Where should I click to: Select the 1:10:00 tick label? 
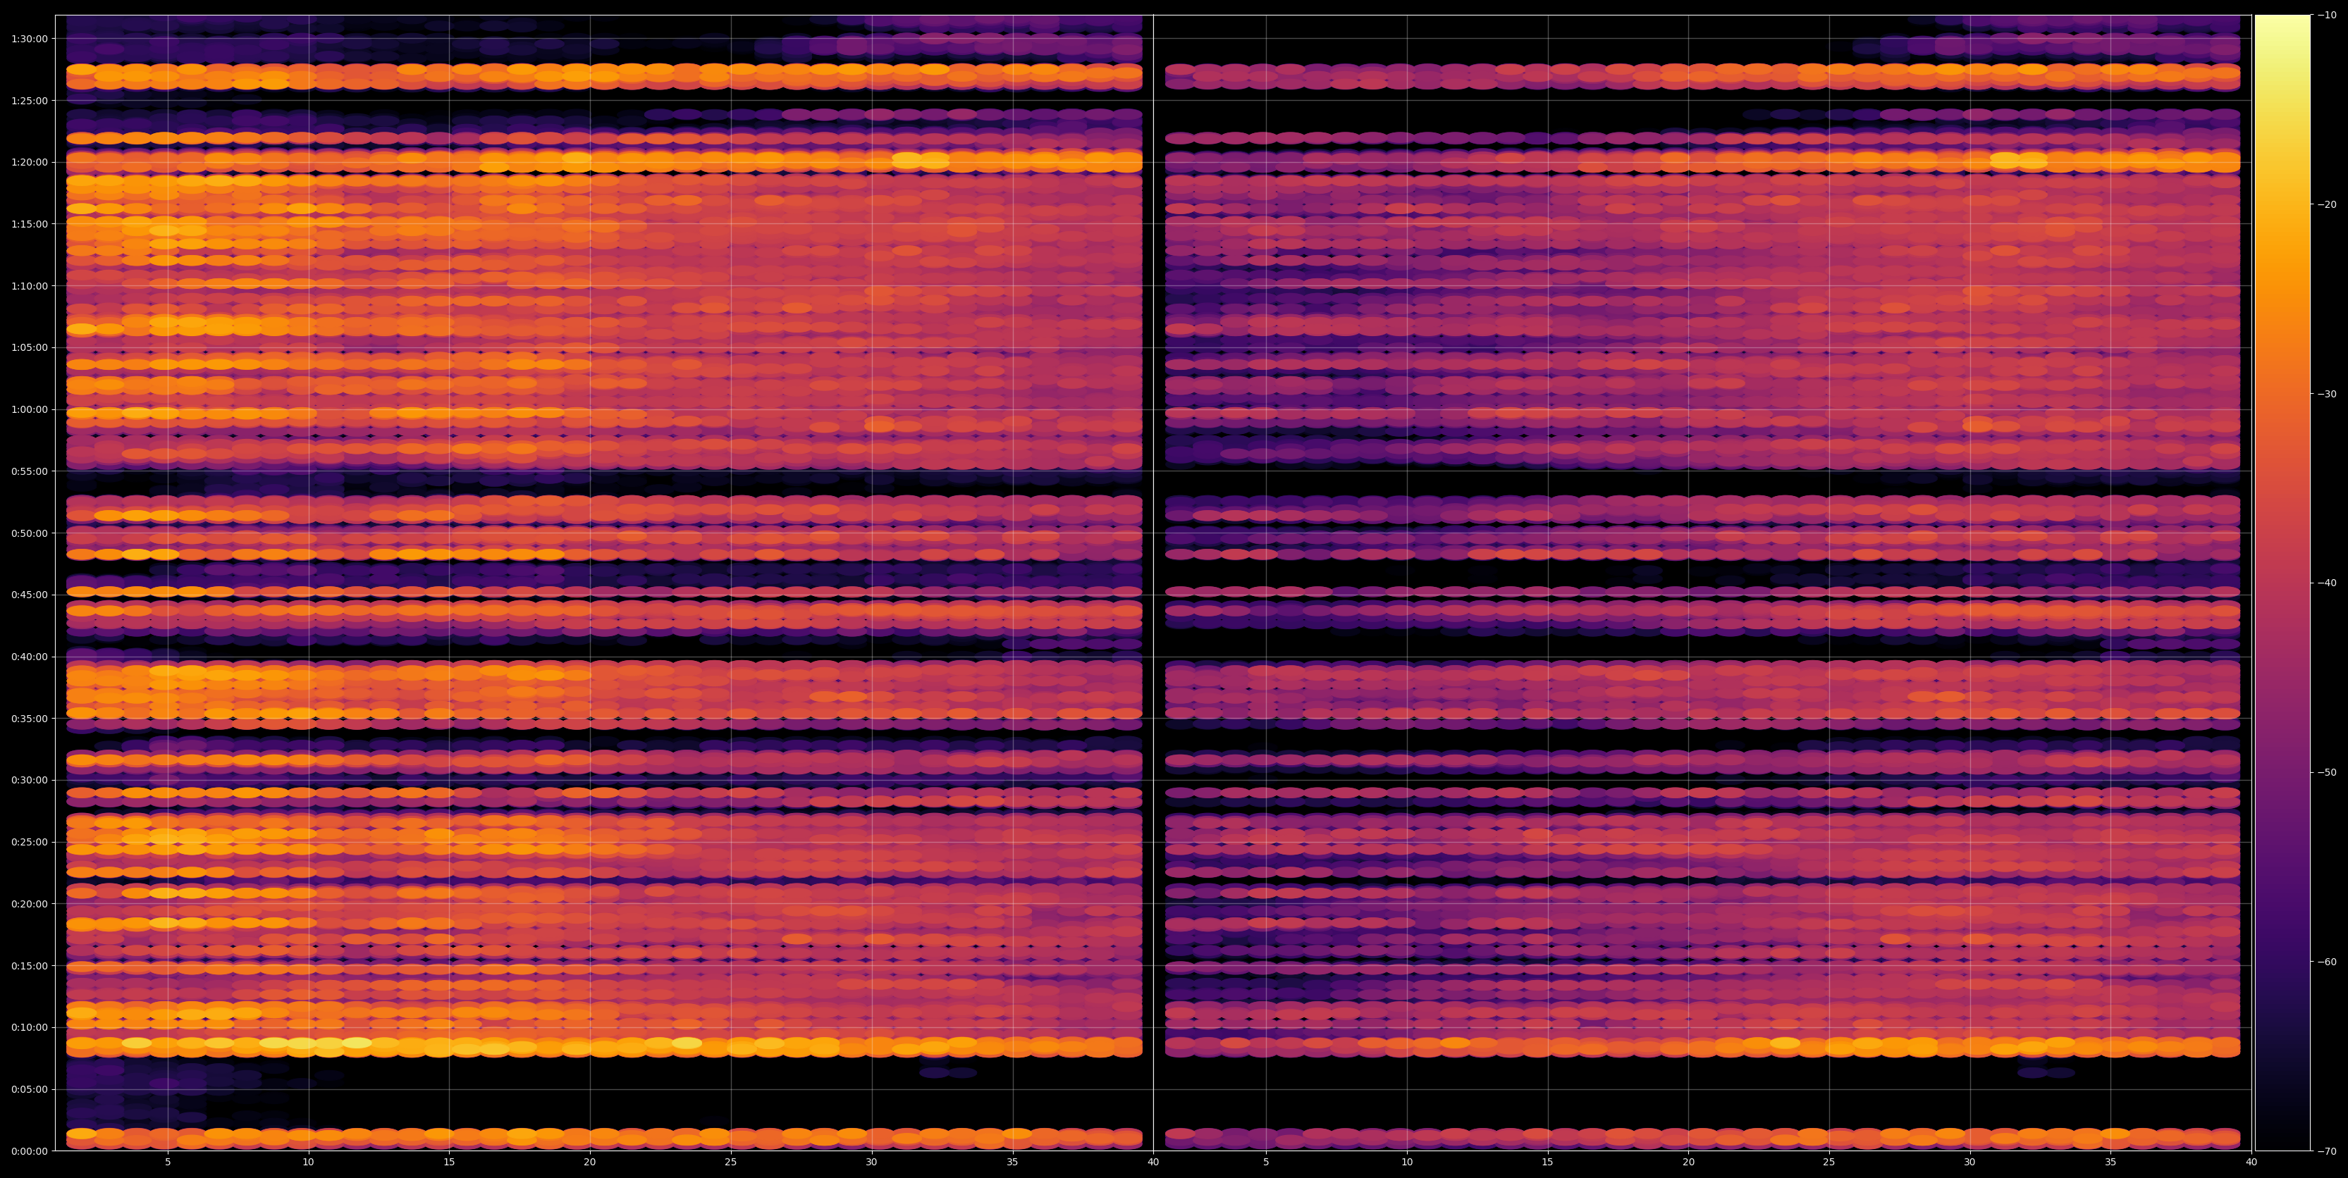(x=30, y=285)
